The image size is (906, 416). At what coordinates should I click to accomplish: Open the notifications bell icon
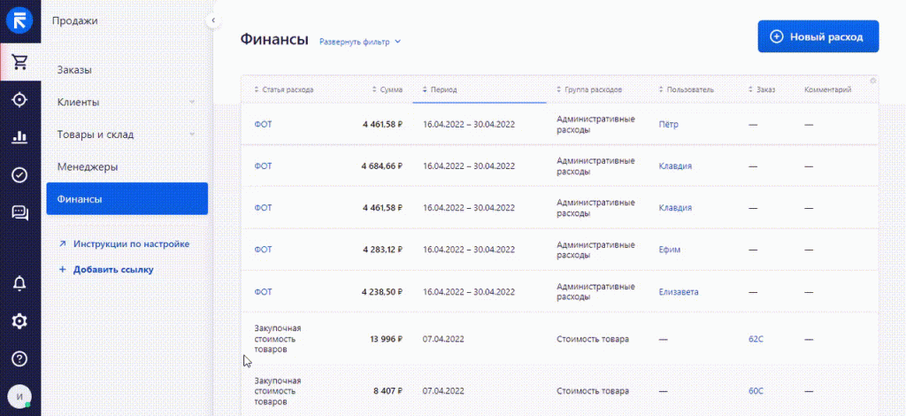coord(19,283)
